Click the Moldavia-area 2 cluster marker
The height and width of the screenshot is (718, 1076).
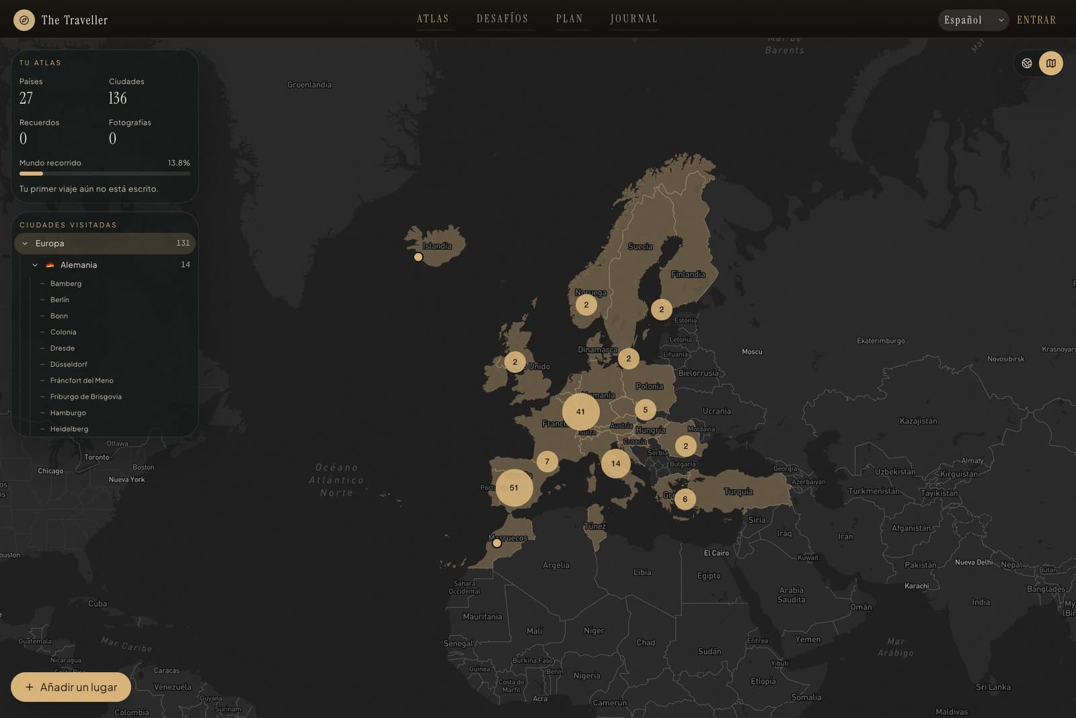(685, 446)
